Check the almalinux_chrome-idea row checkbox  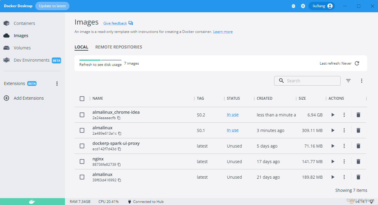[x=82, y=115]
